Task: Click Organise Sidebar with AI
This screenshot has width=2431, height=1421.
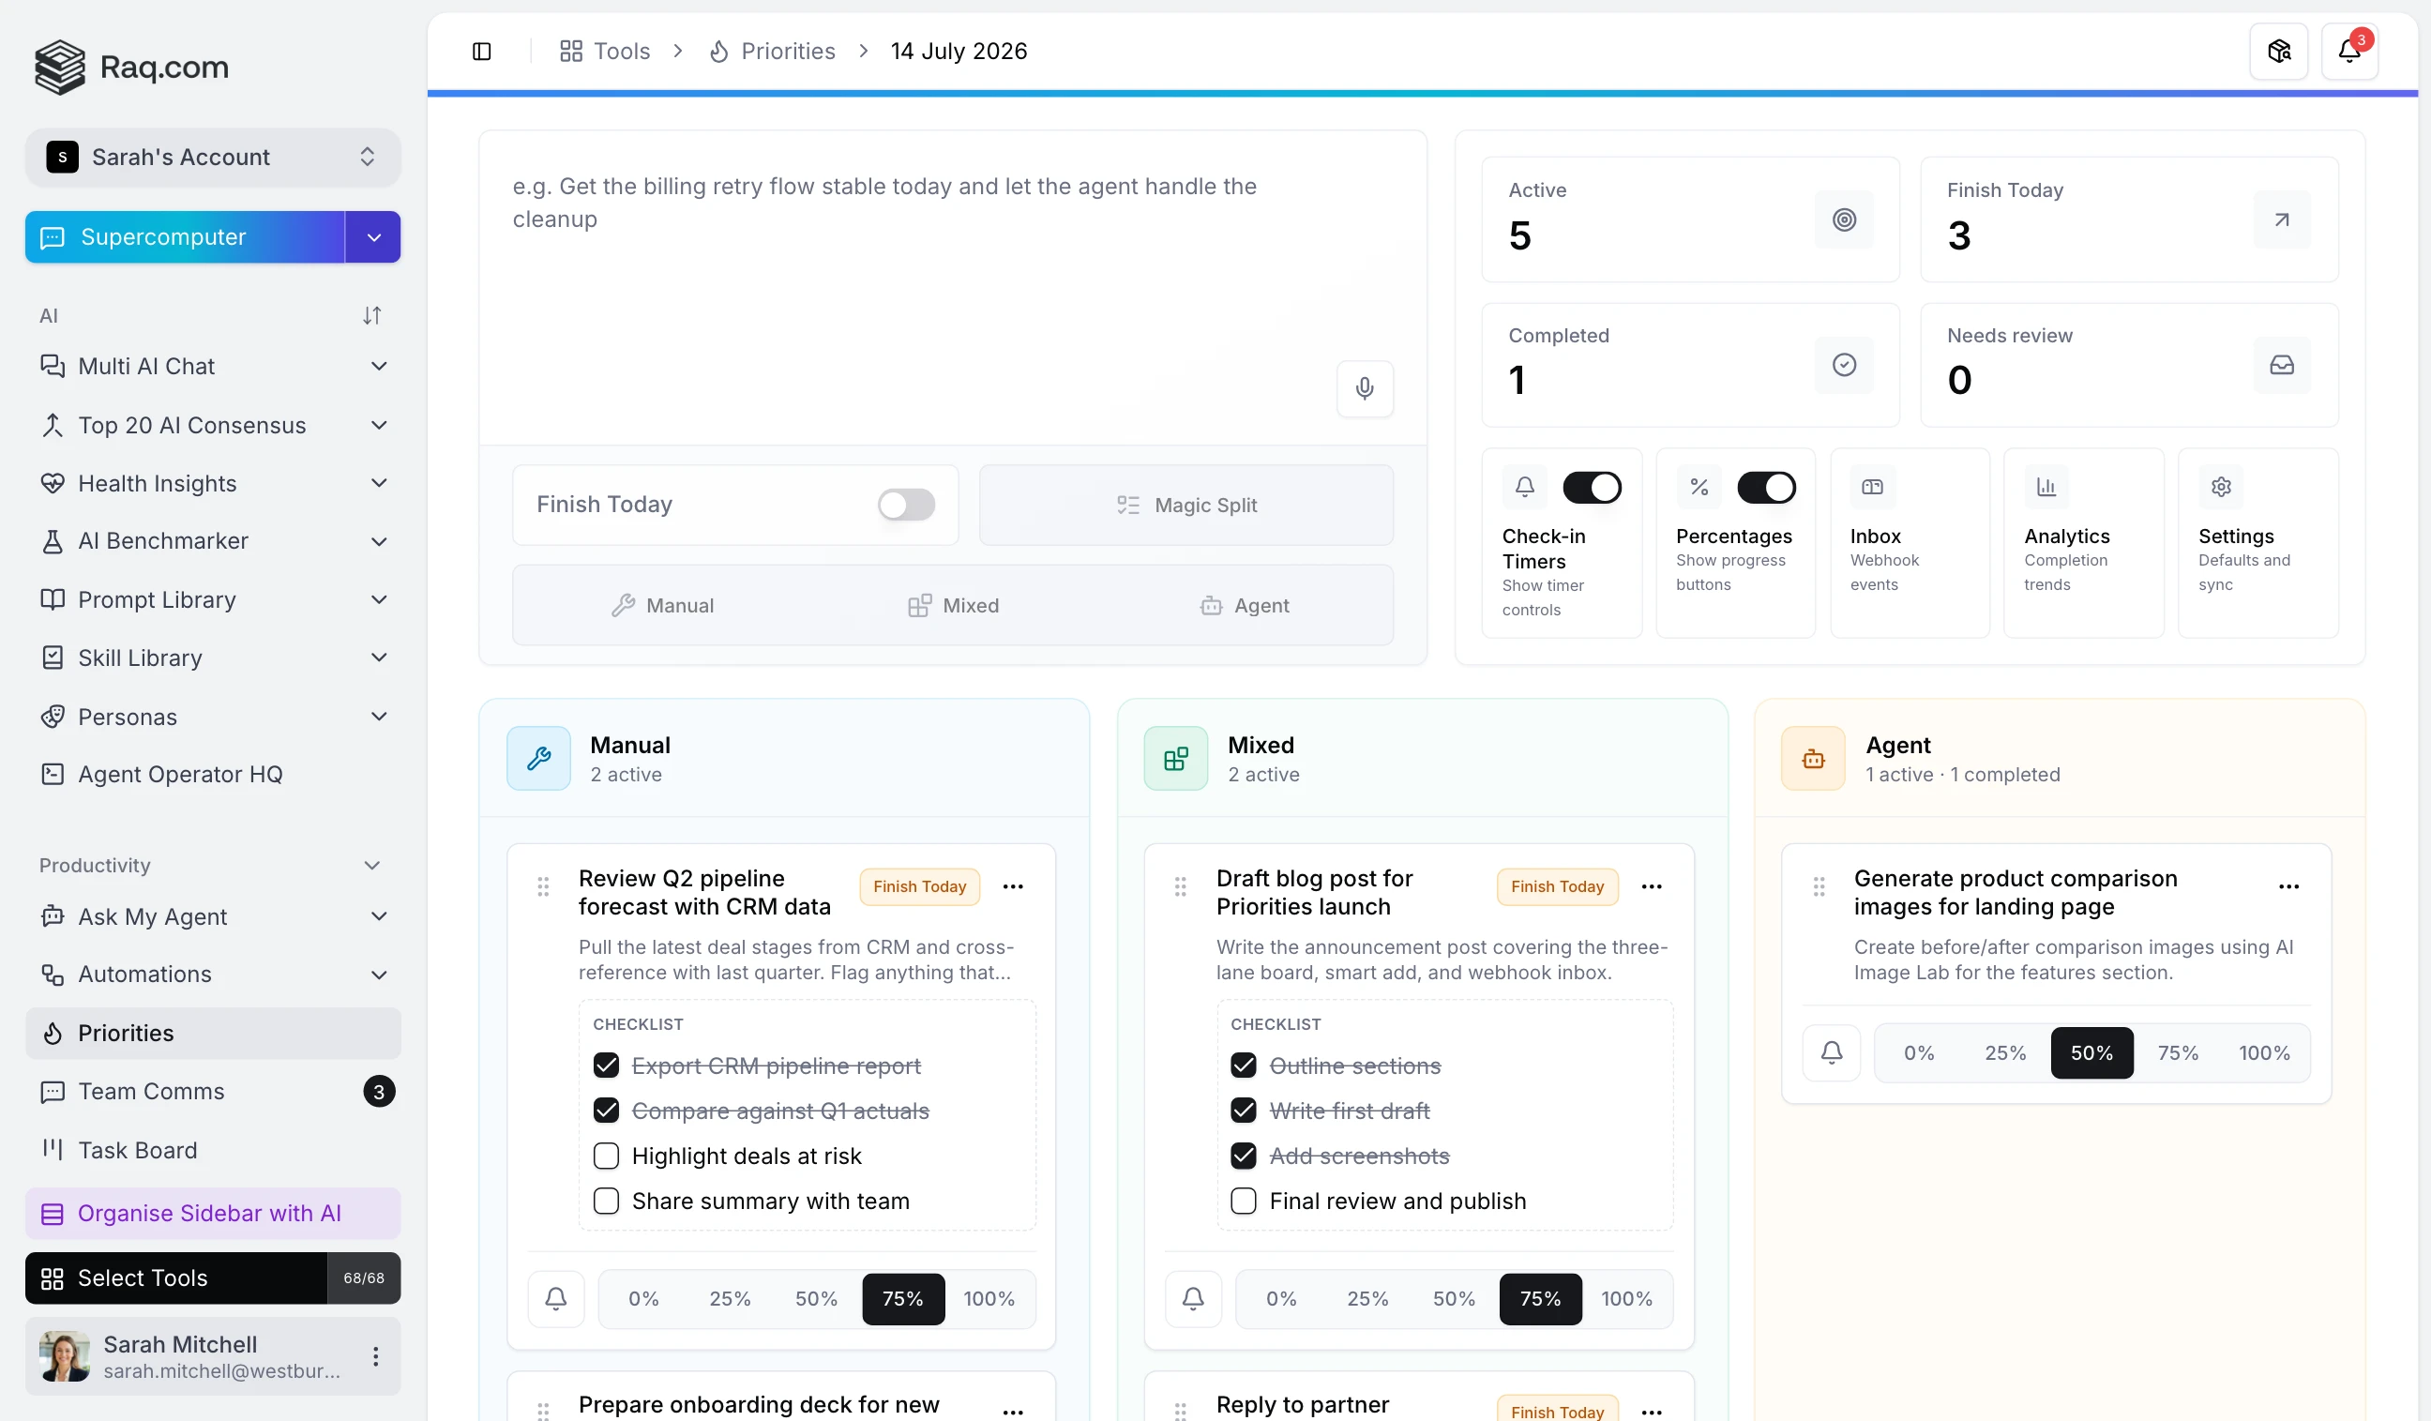Action: pos(212,1214)
